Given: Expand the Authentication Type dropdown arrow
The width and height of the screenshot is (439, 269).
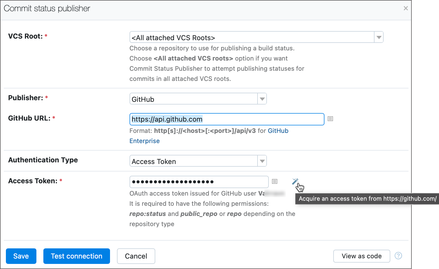Looking at the screenshot, I should pos(262,161).
